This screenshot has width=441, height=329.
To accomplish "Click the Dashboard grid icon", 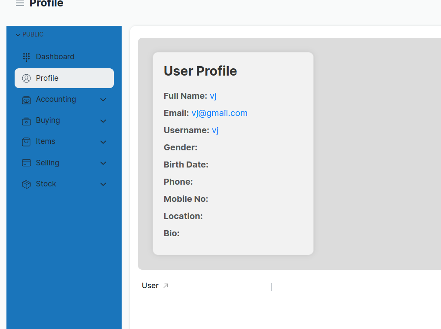I will (26, 57).
